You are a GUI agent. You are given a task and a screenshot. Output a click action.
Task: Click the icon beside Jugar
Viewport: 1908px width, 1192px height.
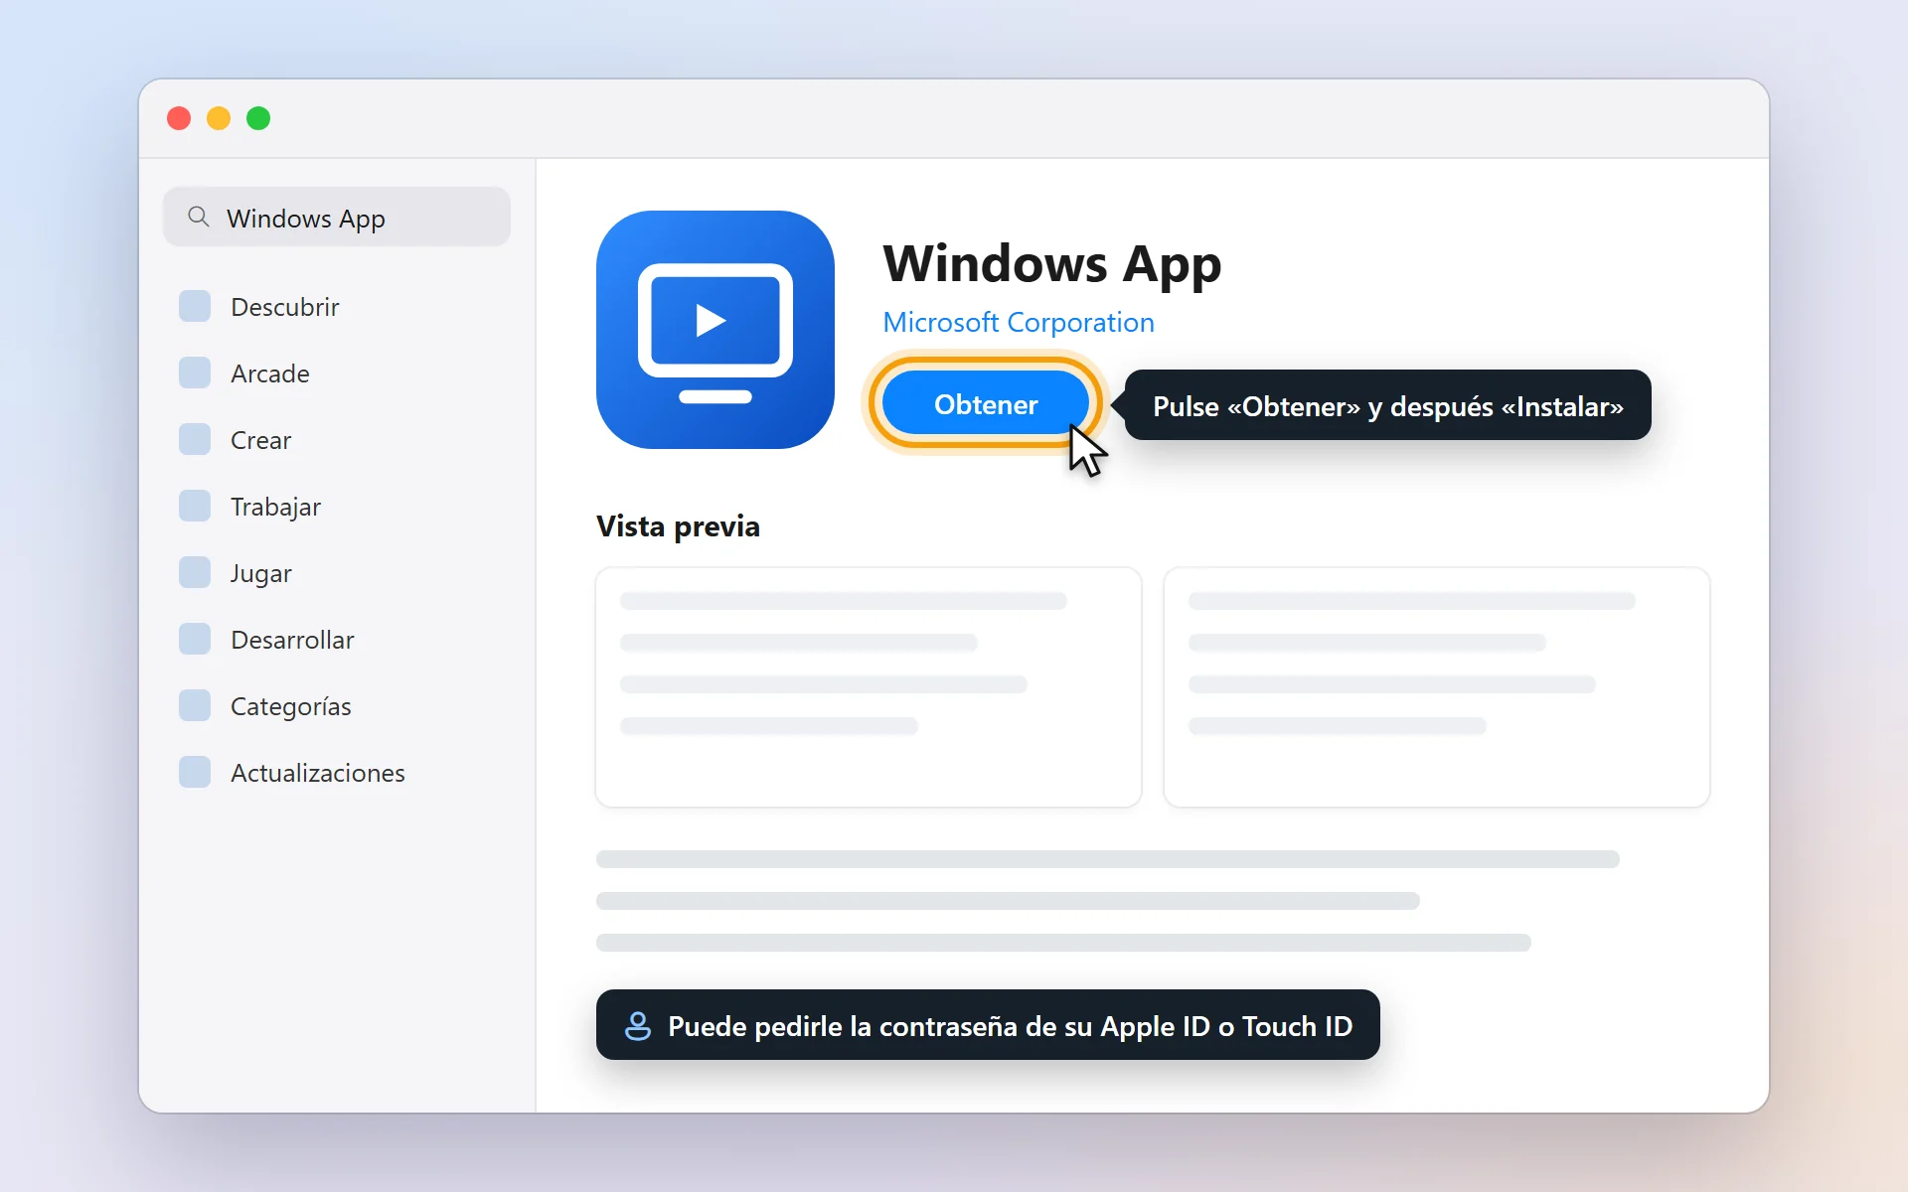coord(195,572)
